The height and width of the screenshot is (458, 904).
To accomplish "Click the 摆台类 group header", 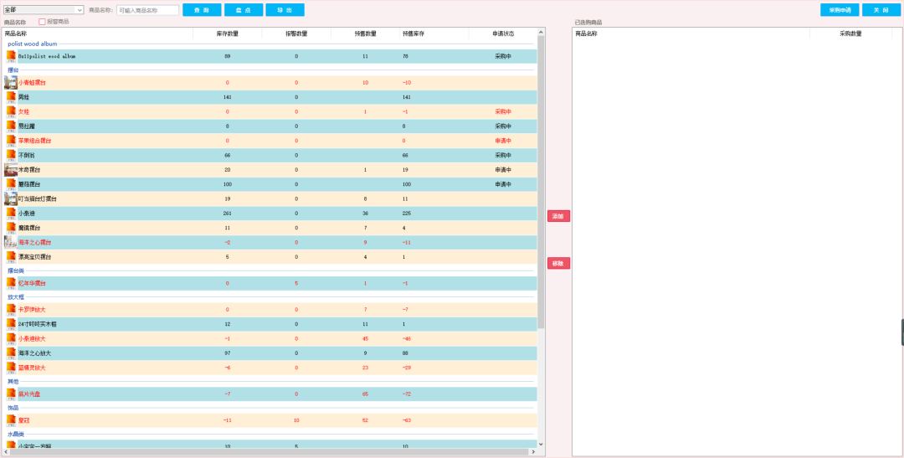I will point(16,270).
